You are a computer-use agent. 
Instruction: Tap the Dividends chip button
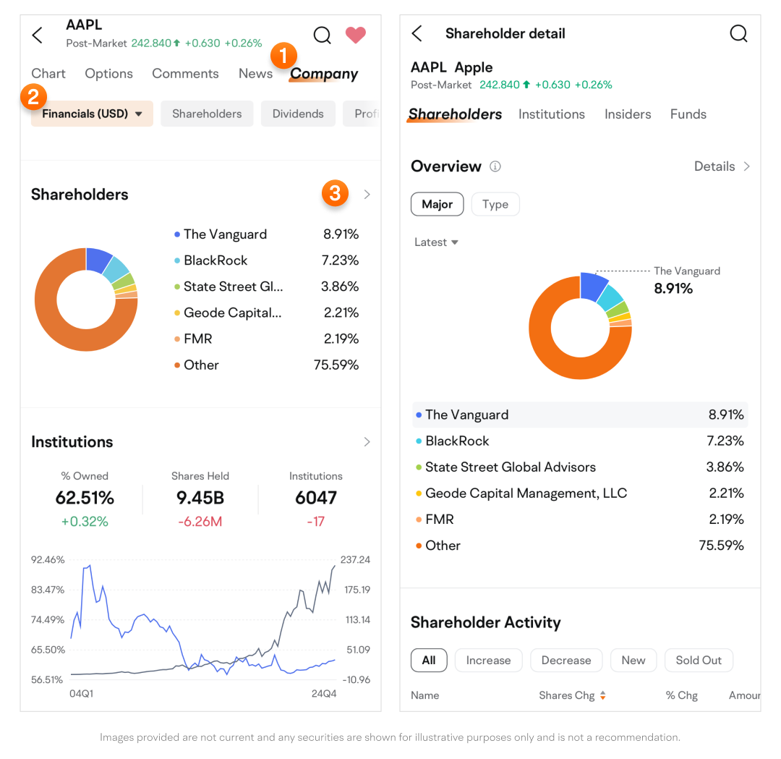[x=298, y=114]
